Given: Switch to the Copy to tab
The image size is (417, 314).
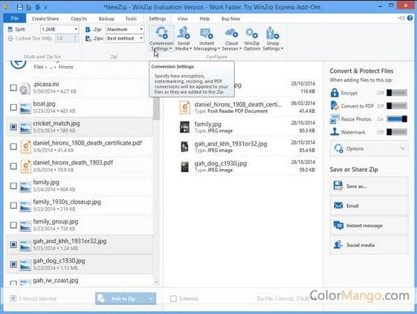Looking at the screenshot, I should click(x=79, y=19).
